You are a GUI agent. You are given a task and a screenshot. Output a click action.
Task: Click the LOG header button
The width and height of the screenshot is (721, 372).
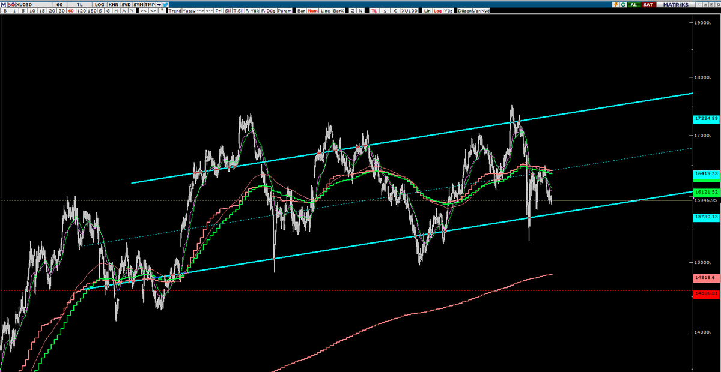(99, 4)
